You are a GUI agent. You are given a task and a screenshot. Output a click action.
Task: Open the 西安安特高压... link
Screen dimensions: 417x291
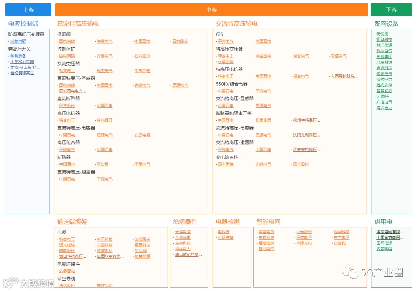tap(306, 150)
